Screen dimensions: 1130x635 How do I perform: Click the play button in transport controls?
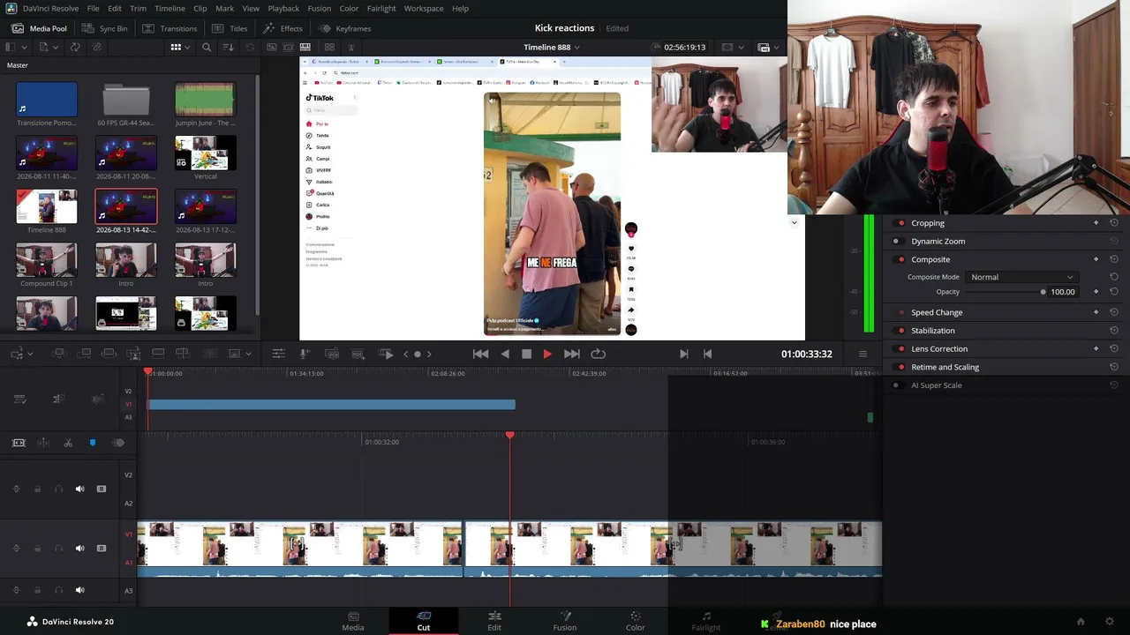pos(547,354)
